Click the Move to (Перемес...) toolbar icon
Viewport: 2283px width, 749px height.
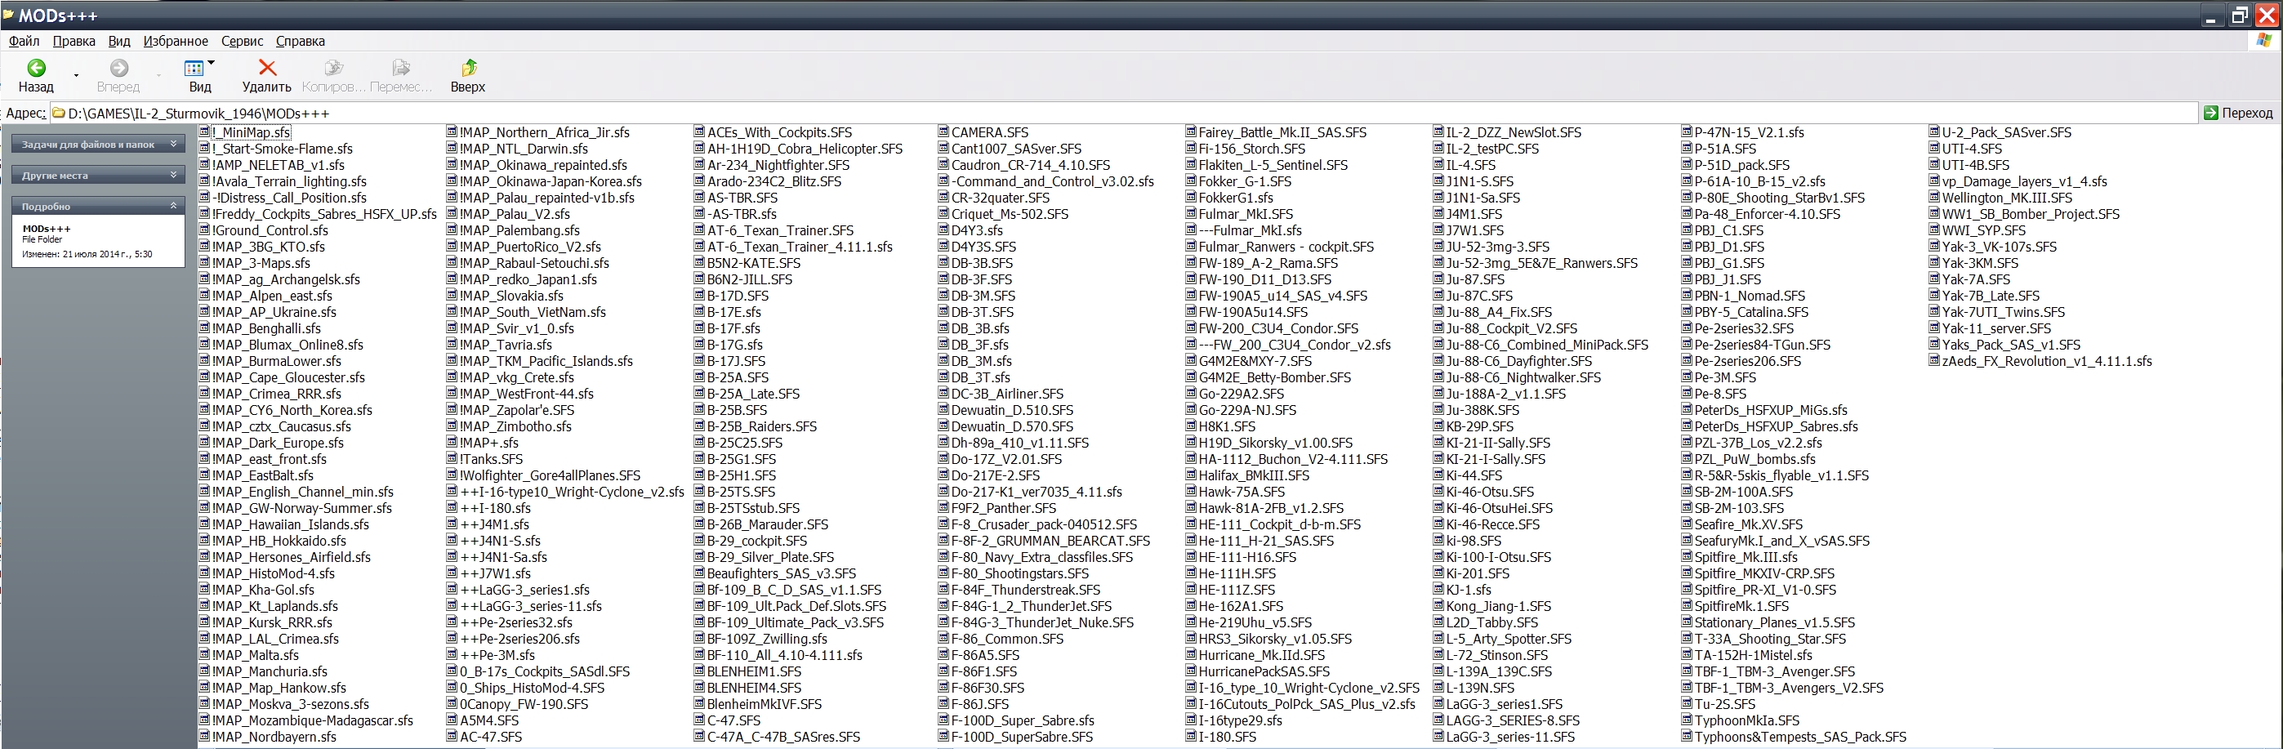coord(400,67)
